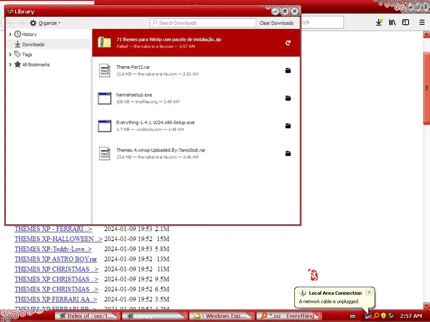
Task: Open THEMES XP CHRISTMAS link sized 11M
Action: [56, 269]
